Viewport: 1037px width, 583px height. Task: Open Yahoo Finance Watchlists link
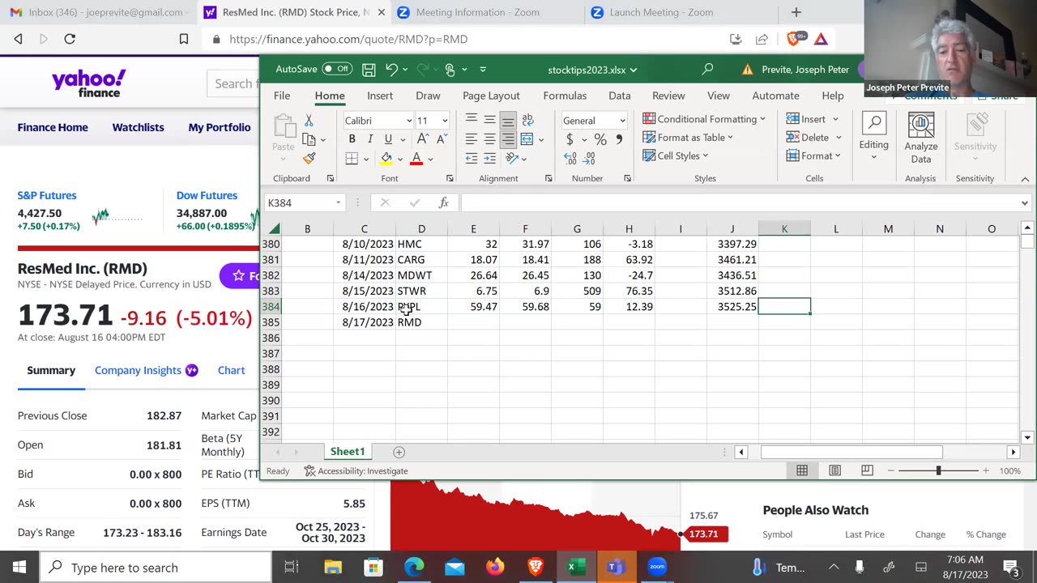click(x=138, y=127)
